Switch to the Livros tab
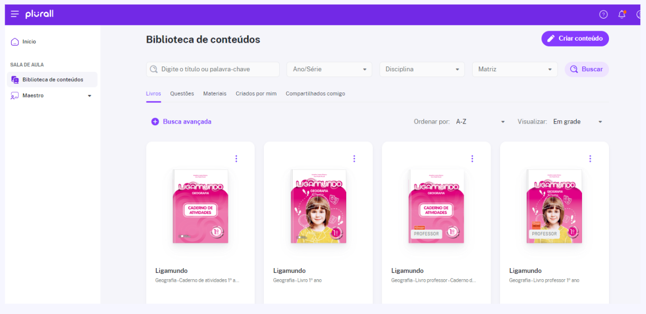Image resolution: width=646 pixels, height=314 pixels. 153,93
